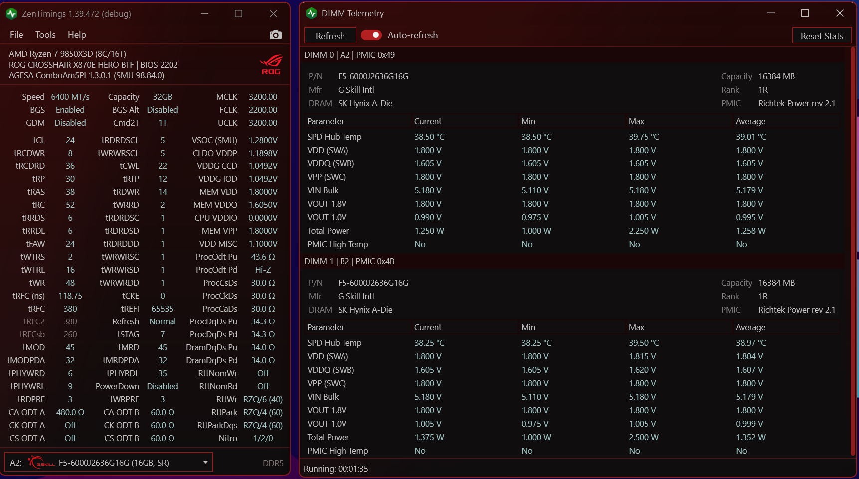Click the tRDWR value 14
The height and width of the screenshot is (479, 859).
(163, 192)
